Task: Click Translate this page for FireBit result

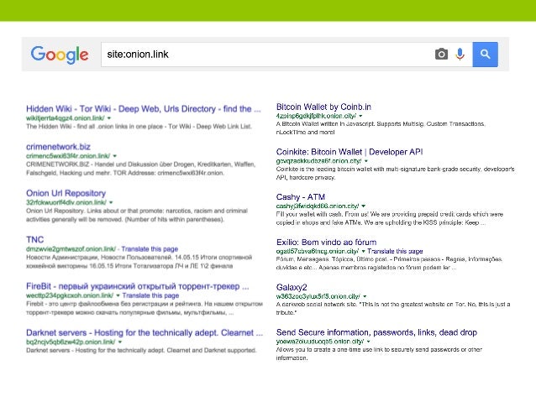Action: click(150, 295)
